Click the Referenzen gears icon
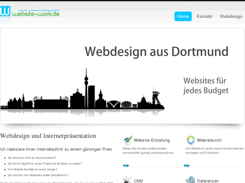The image size is (245, 183). click(x=190, y=180)
